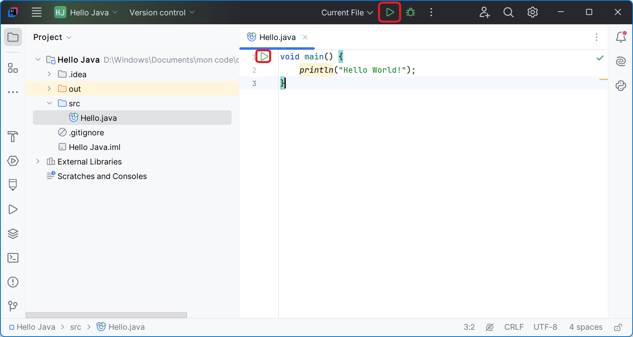The width and height of the screenshot is (633, 337).
Task: Toggle the file read-only lock icon
Action: tap(618, 327)
